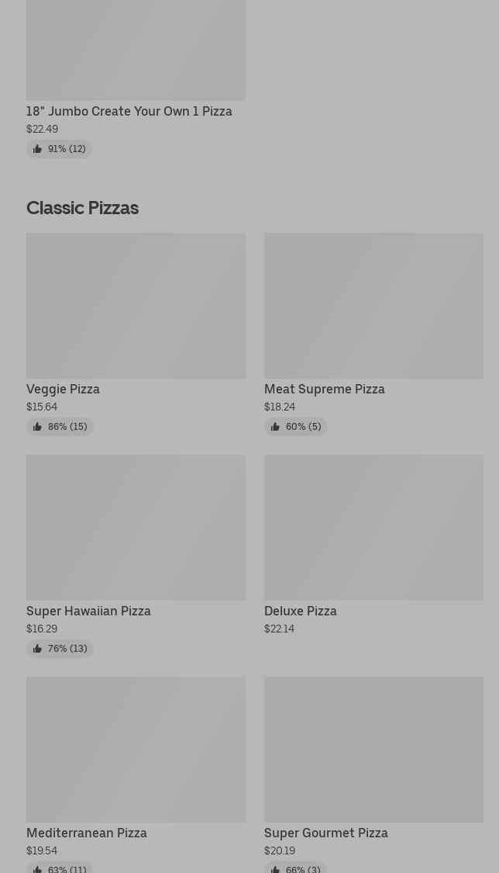Click thumbs-up icon under Veggie Pizza
This screenshot has height=873, width=499.
[37, 427]
